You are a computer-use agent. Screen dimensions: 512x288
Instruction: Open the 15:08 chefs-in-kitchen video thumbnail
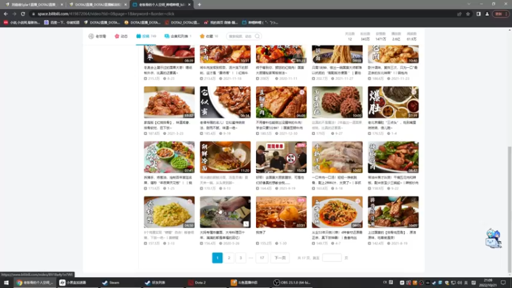click(281, 157)
